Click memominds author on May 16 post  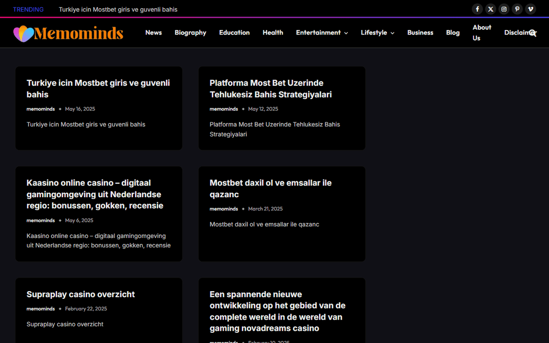coord(41,109)
